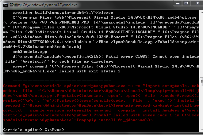
Task: Open the cmd.exe system menu icon
Action: pos(5,4)
